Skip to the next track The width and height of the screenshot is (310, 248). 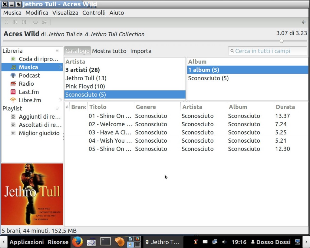tap(24, 22)
